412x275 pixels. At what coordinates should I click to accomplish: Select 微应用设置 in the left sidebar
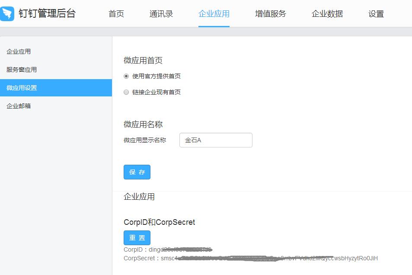22,88
